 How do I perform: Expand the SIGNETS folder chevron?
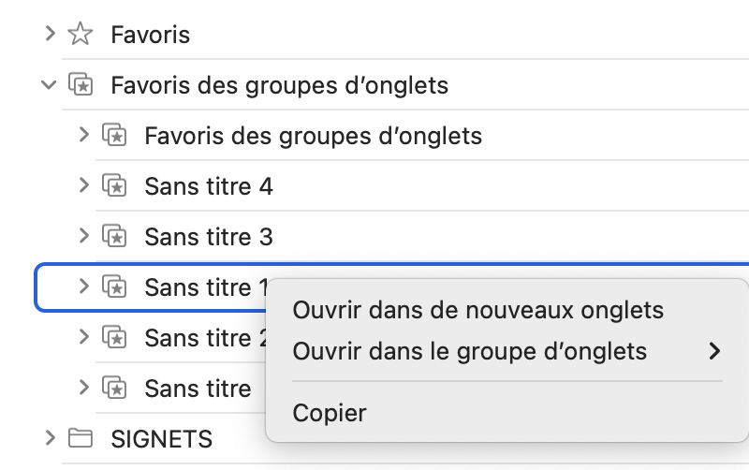(x=51, y=438)
